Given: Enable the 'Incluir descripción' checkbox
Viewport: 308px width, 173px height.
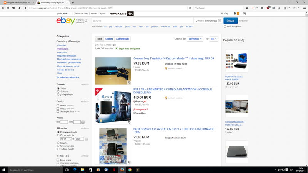Looking at the screenshot, I should [x=225, y=27].
